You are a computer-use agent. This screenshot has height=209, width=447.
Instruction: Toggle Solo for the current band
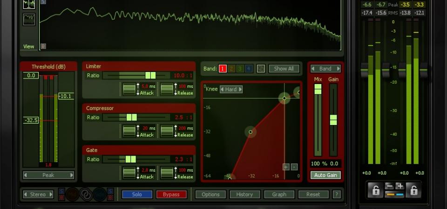pos(137,195)
